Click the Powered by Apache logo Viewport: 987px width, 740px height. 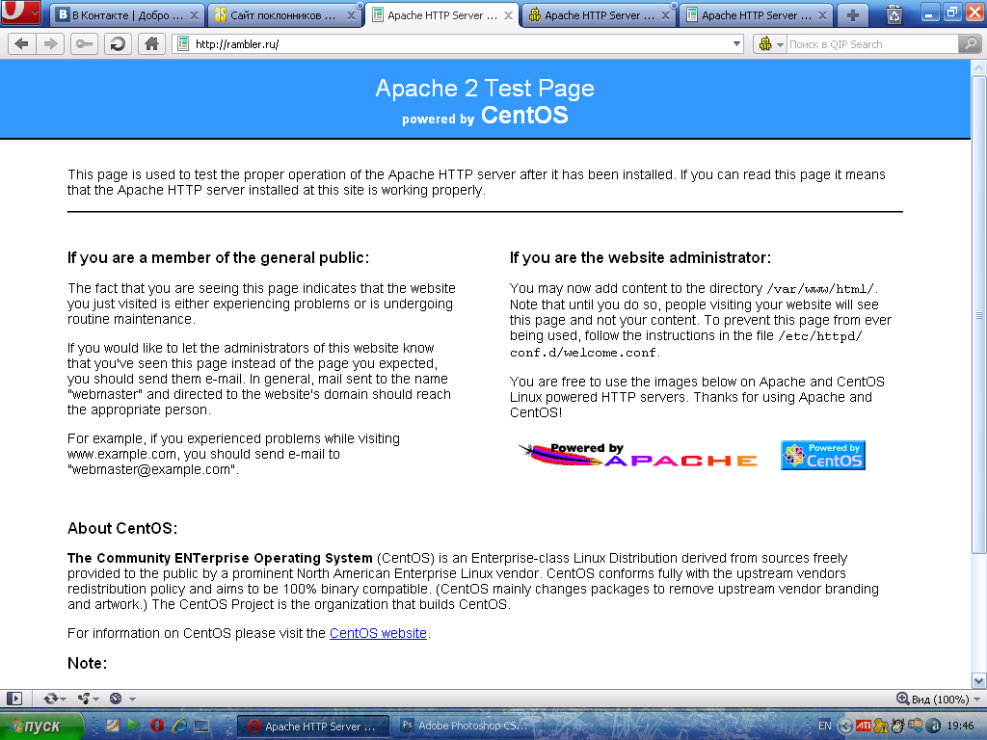pos(638,455)
